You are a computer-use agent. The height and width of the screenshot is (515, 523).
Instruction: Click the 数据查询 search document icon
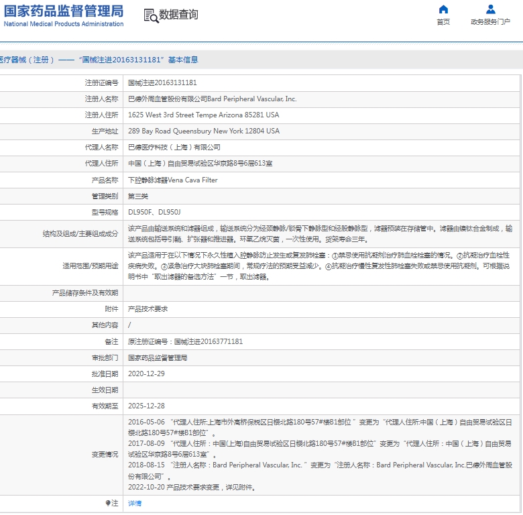151,15
